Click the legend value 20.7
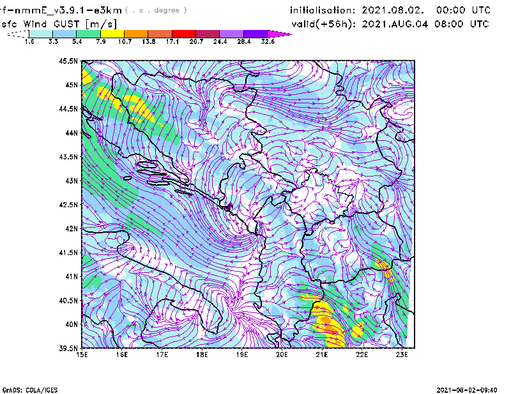This screenshot has height=394, width=511. (x=196, y=41)
